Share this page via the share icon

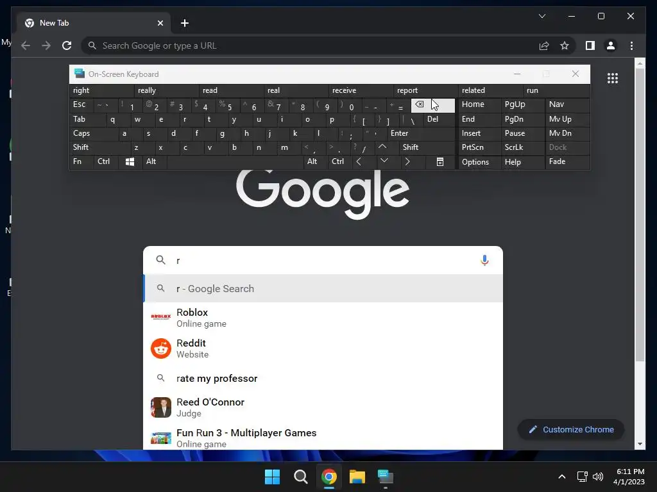pyautogui.click(x=544, y=45)
